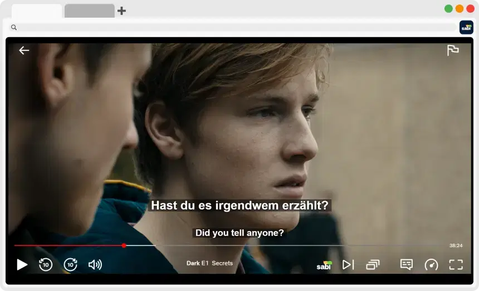Click the English subtitle 'Did you tell anyone?'
The height and width of the screenshot is (291, 479).
click(239, 233)
